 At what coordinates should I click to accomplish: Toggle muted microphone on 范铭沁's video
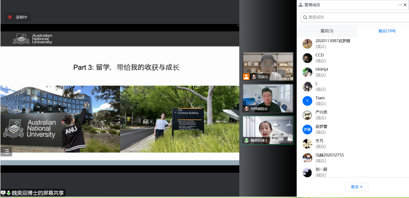pyautogui.click(x=254, y=77)
